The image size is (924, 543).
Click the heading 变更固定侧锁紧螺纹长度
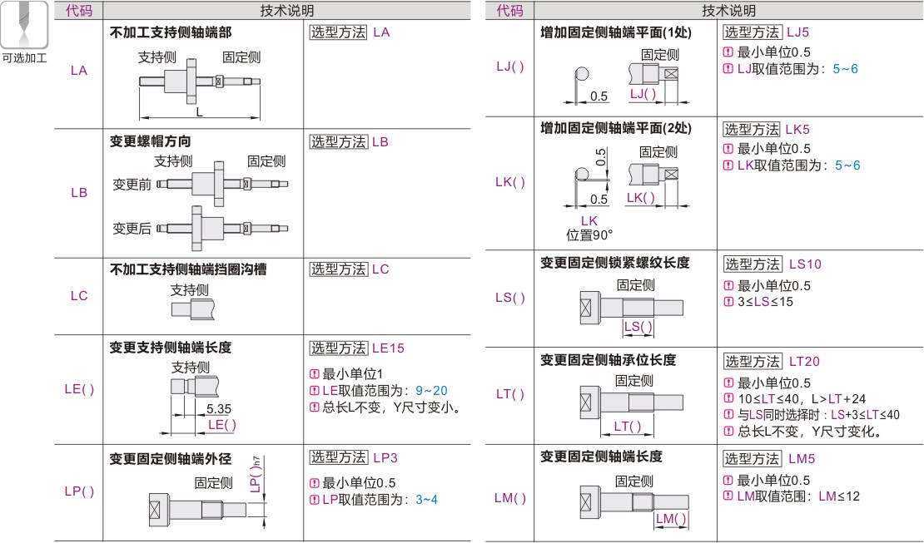pos(614,263)
